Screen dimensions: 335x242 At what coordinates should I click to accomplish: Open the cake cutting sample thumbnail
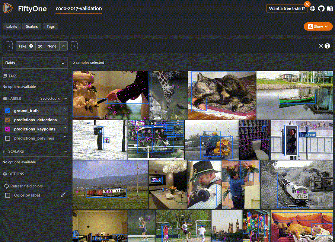pyautogui.click(x=111, y=95)
